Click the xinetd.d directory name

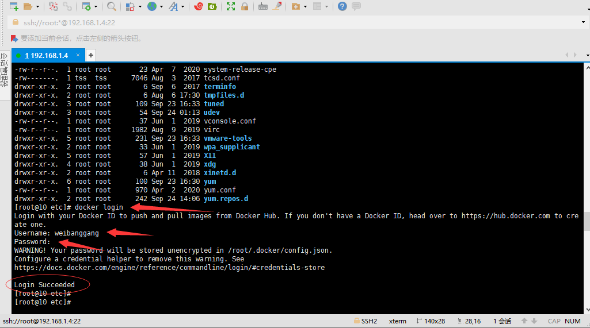pyautogui.click(x=220, y=173)
